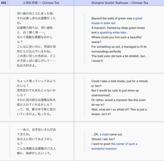
Task: Follow the 'a sparkling white lake...' link
Action: click(x=113, y=33)
